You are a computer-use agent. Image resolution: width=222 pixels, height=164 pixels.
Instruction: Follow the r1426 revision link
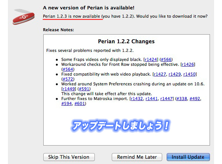188,64
